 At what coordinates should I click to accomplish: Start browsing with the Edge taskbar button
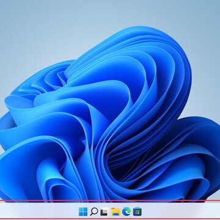pyautogui.click(x=127, y=212)
